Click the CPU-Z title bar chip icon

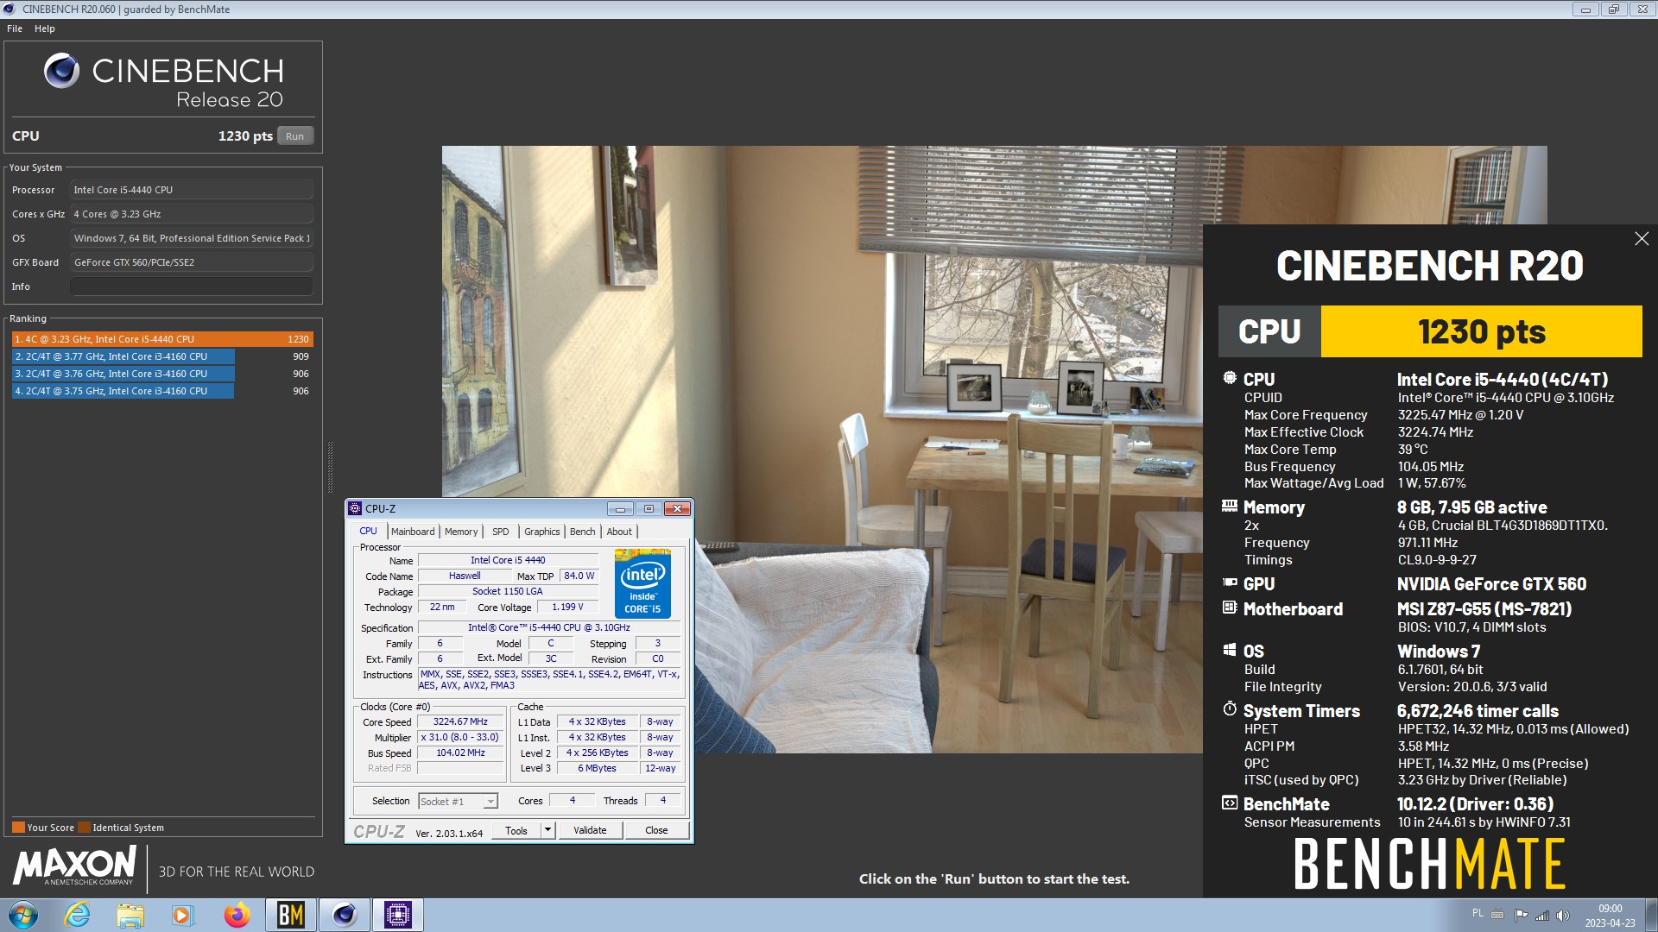click(x=355, y=509)
